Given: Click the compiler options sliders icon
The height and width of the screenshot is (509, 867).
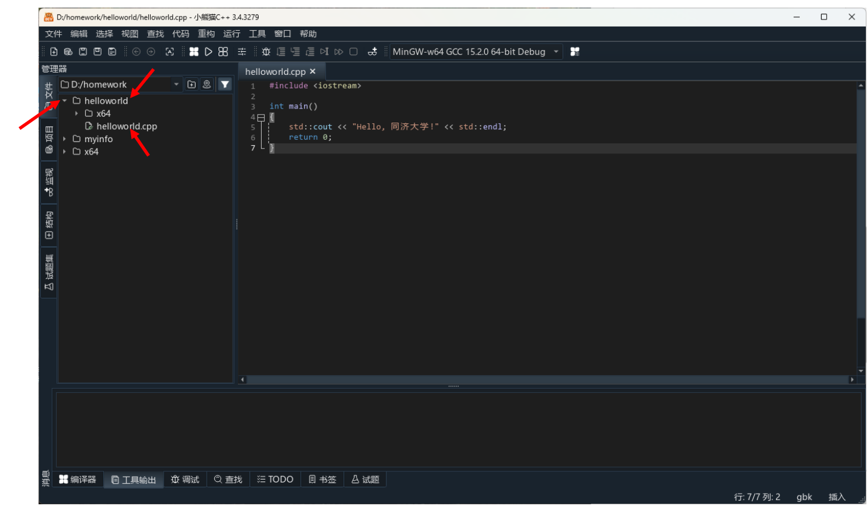Looking at the screenshot, I should pos(242,52).
